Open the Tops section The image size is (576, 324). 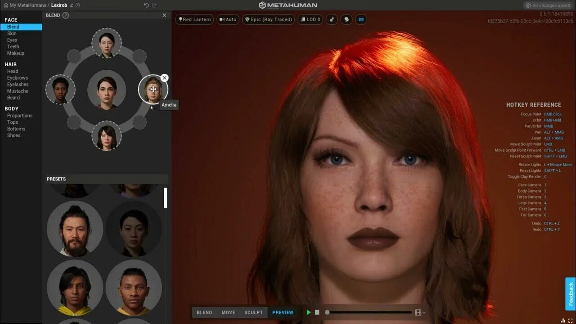click(x=13, y=122)
